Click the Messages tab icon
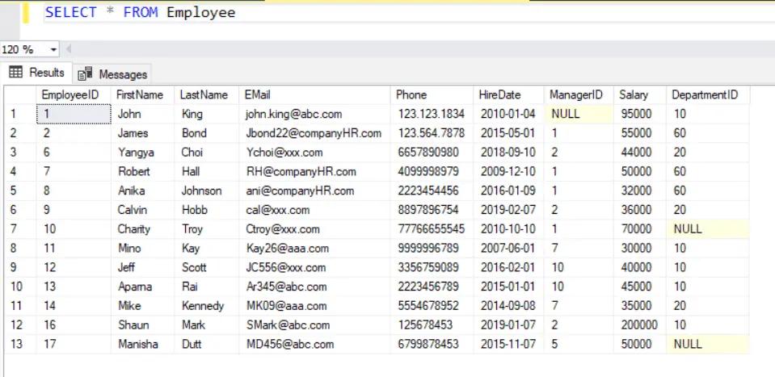 pos(86,74)
